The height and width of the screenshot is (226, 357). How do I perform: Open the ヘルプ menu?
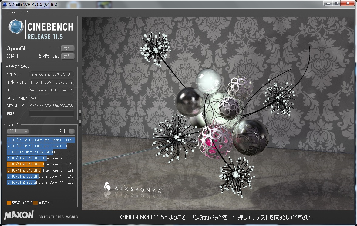tap(23, 12)
